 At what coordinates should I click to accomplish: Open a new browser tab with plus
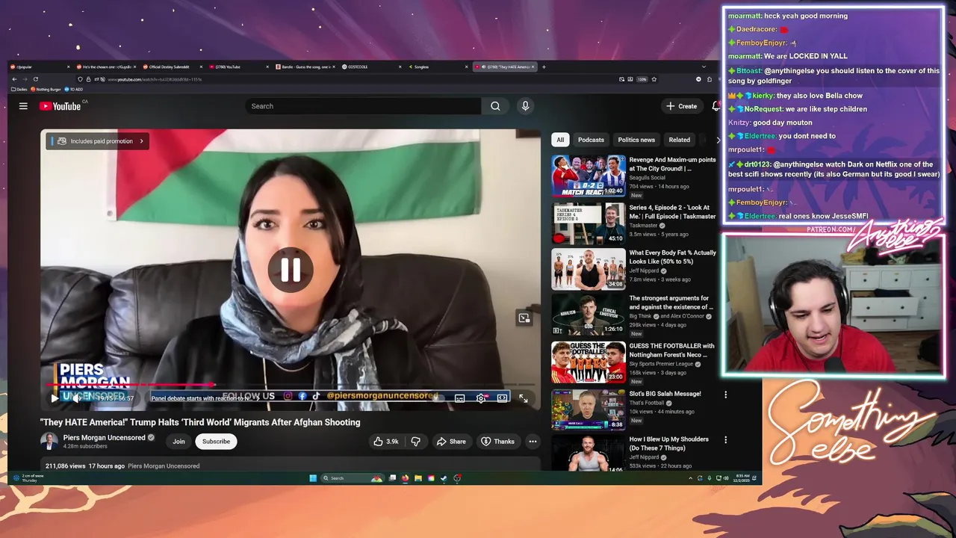click(x=544, y=67)
